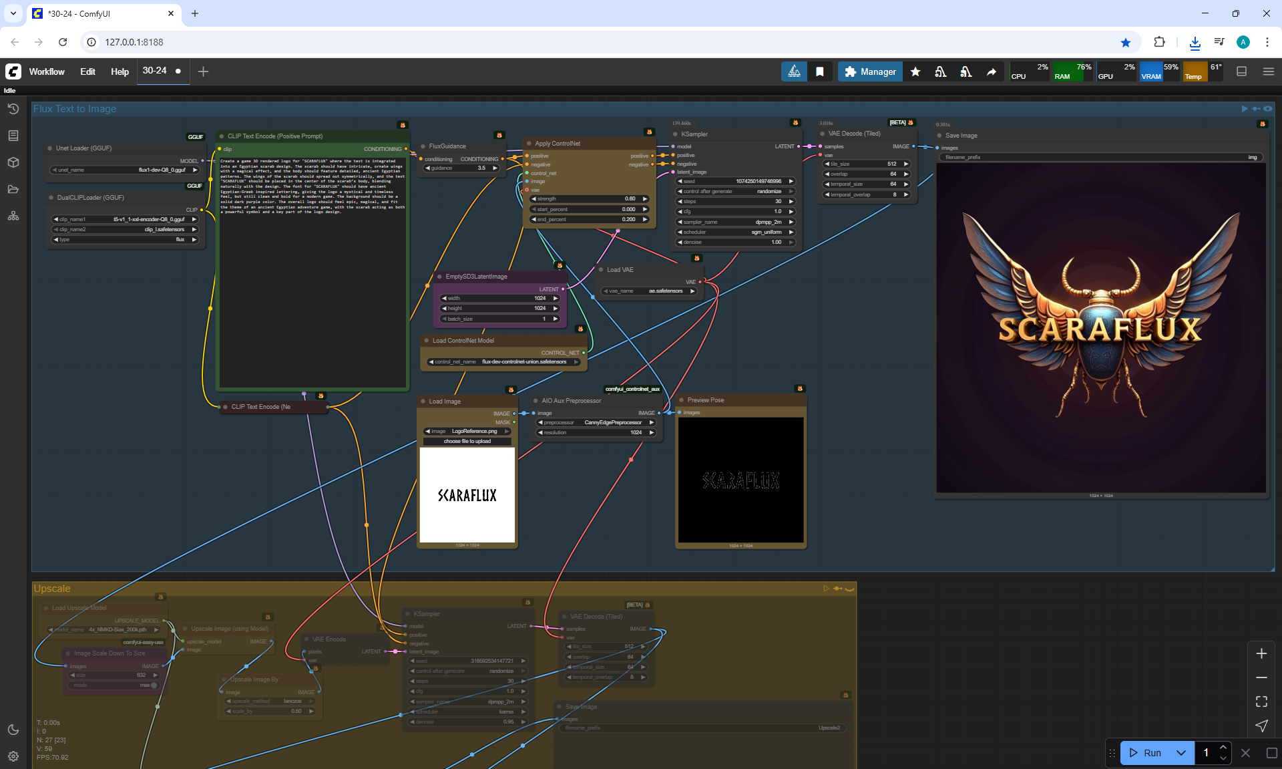Image resolution: width=1282 pixels, height=769 pixels.
Task: Open the Help menu
Action: tap(120, 71)
